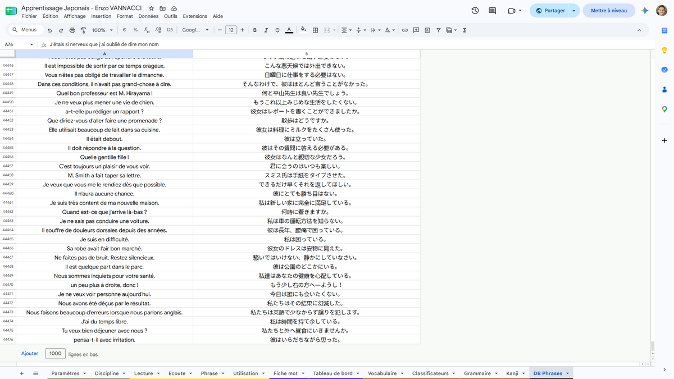Screen dimensions: 674x379
Task: Open the Données menu
Action: (x=148, y=16)
